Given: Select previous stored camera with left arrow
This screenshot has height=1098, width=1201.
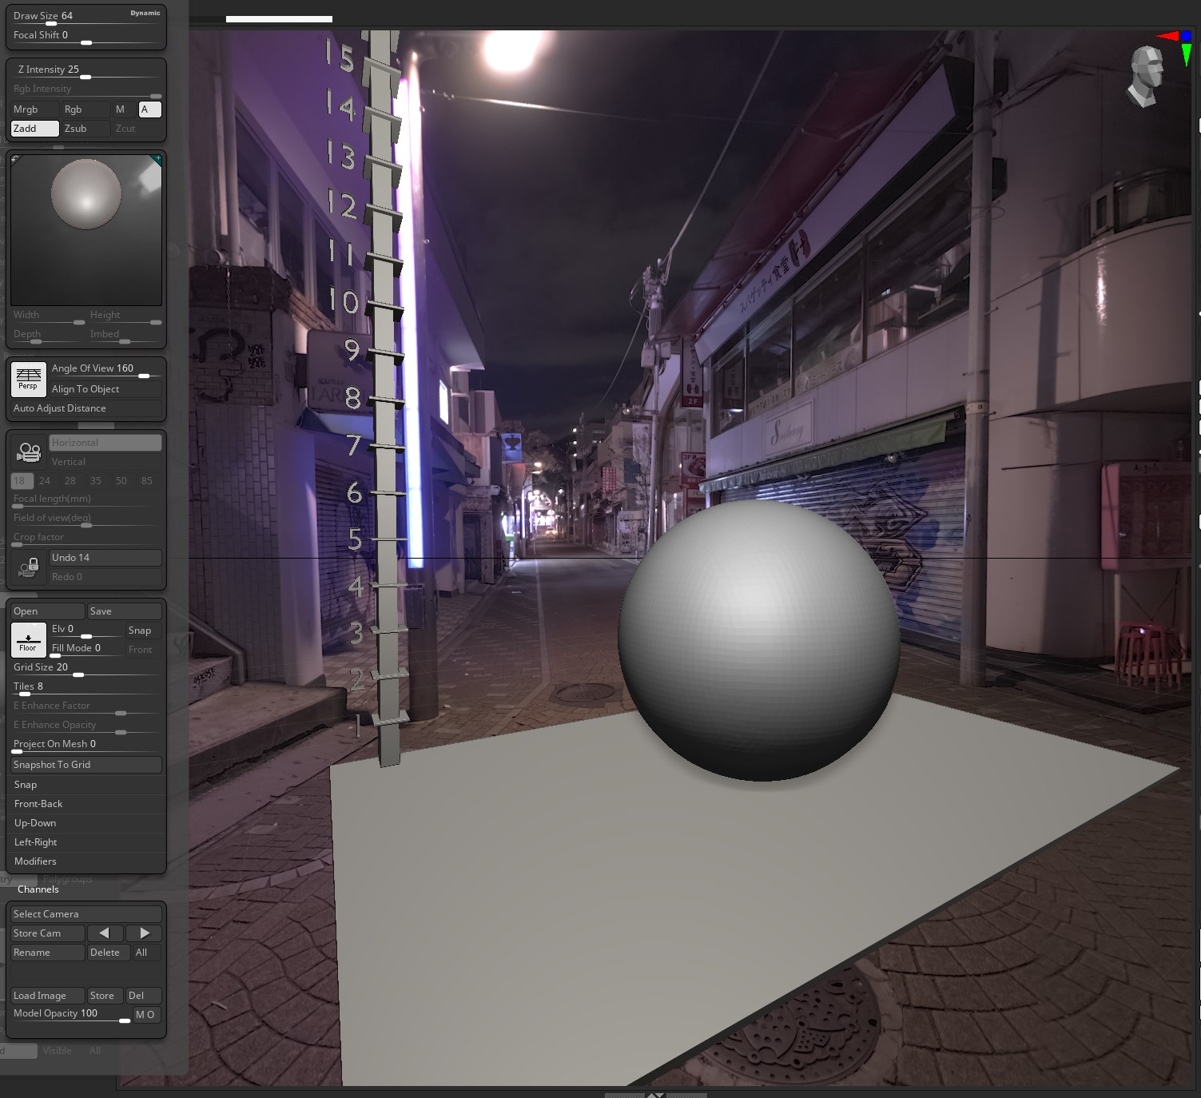Looking at the screenshot, I should (105, 933).
